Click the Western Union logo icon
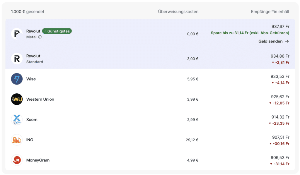This screenshot has height=175, width=300. click(x=17, y=99)
